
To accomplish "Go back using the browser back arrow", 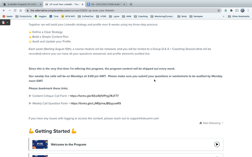I will [x=4, y=10].
